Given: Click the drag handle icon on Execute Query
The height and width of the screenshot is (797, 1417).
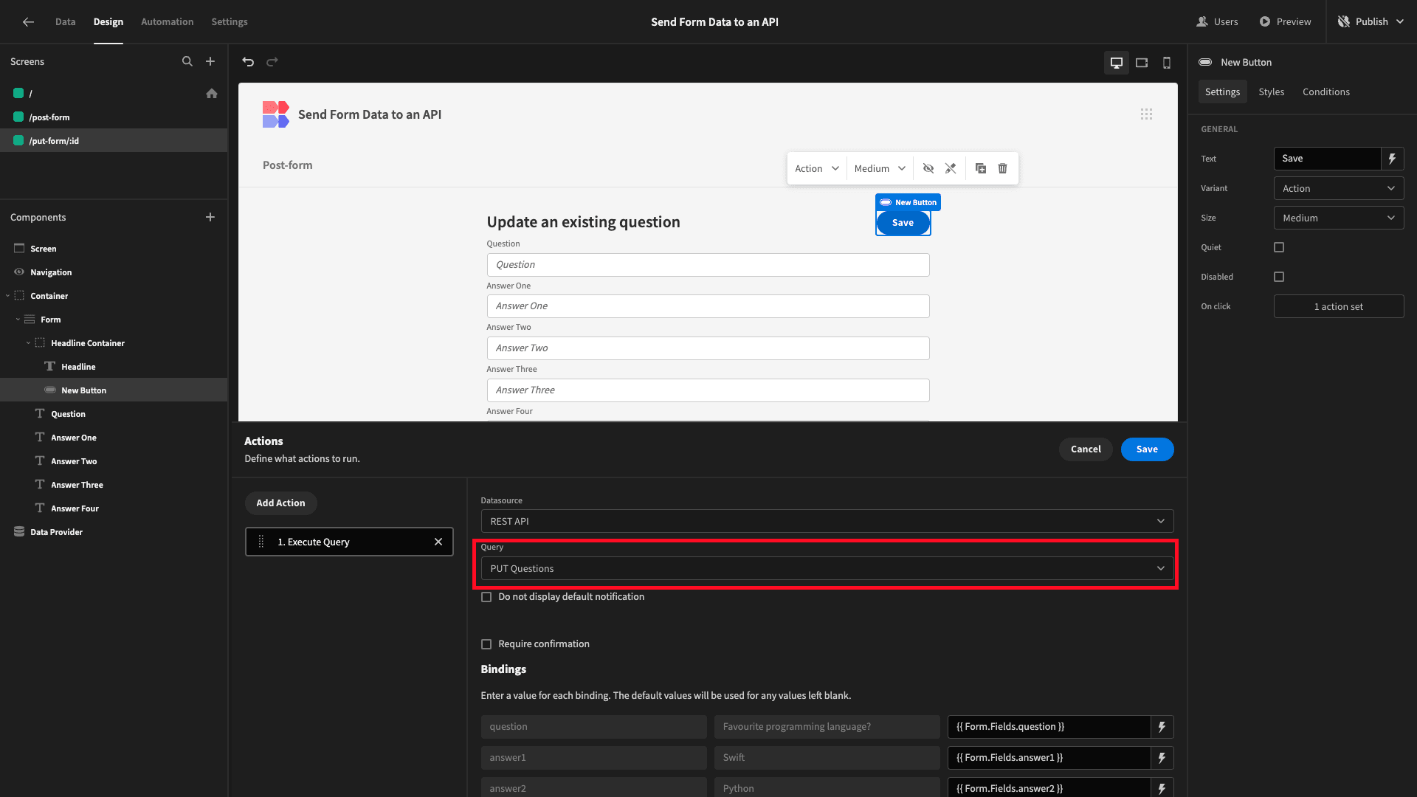Looking at the screenshot, I should point(262,542).
